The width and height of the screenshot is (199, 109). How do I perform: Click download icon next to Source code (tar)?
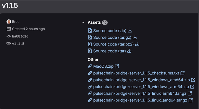[x=129, y=51]
